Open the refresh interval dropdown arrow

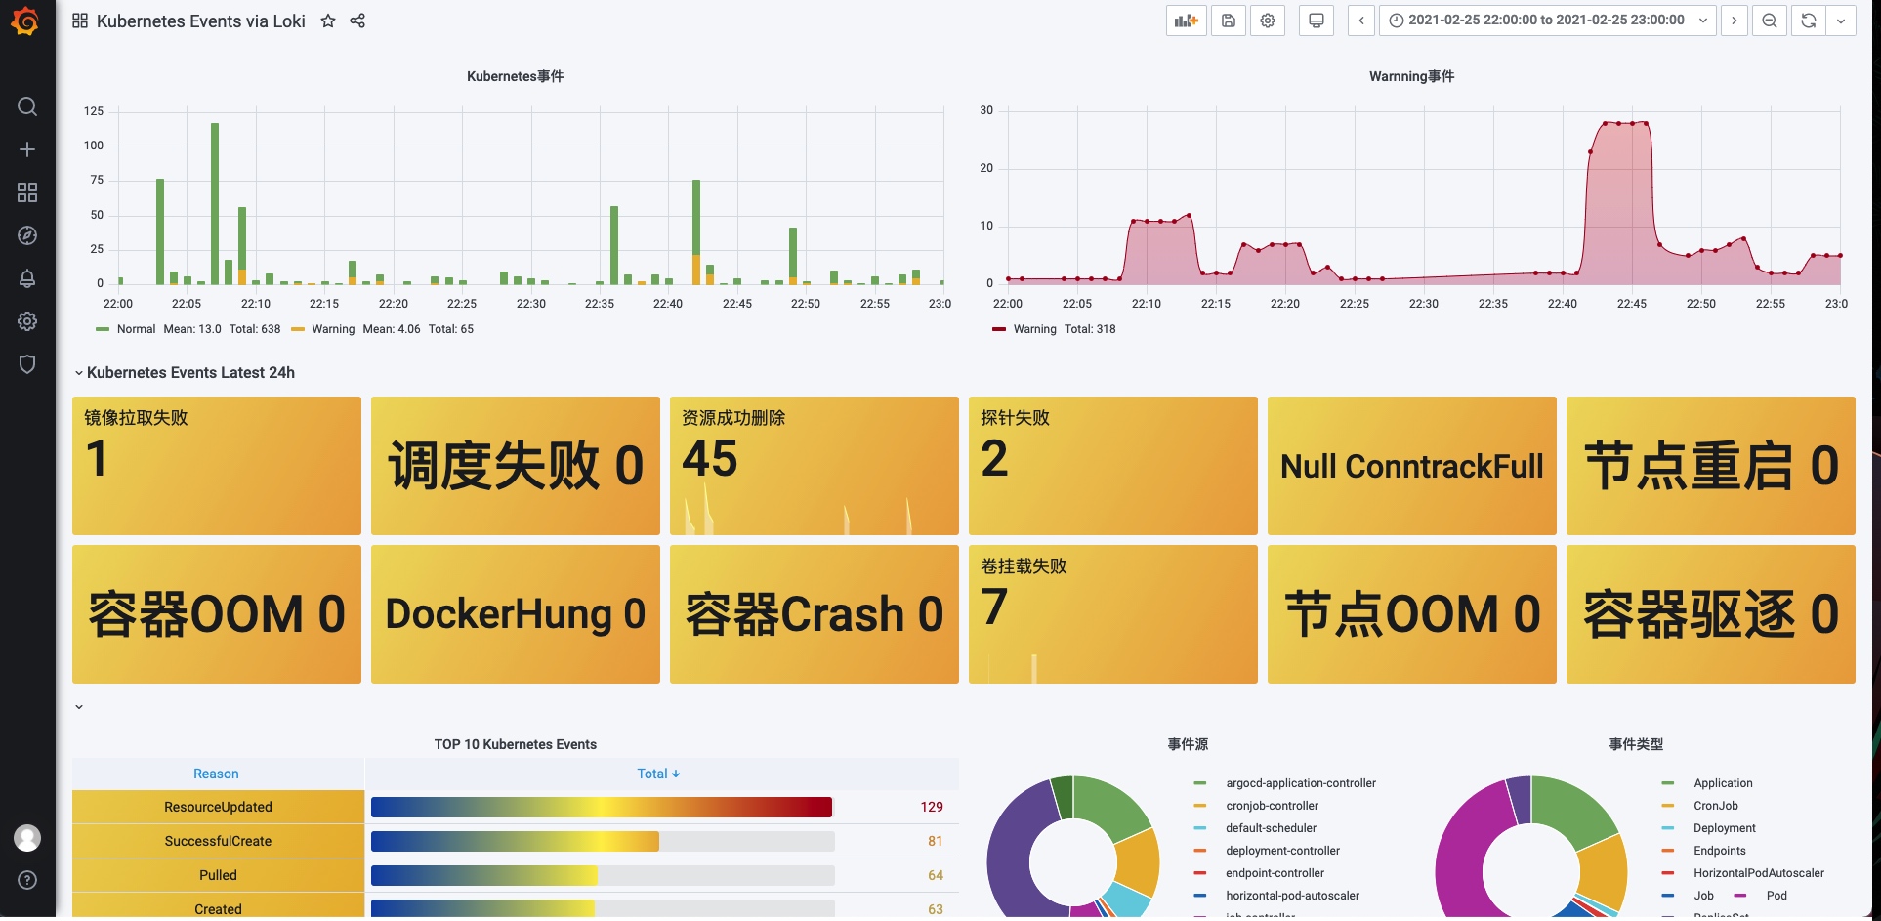click(1841, 21)
